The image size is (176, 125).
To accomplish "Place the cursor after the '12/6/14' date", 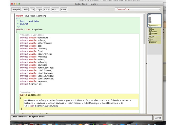I will point(28,24).
